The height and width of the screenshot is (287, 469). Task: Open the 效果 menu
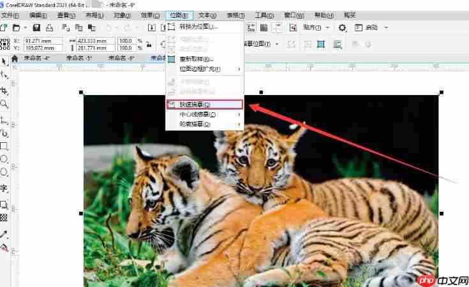point(151,15)
